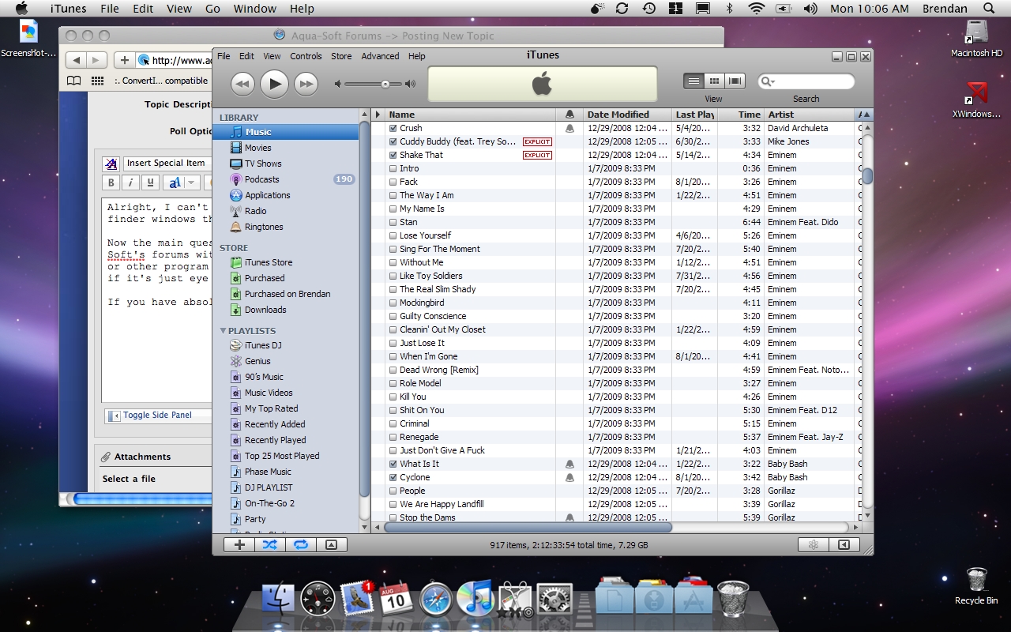The height and width of the screenshot is (632, 1011).
Task: Go back in the Safari window
Action: pos(76,60)
